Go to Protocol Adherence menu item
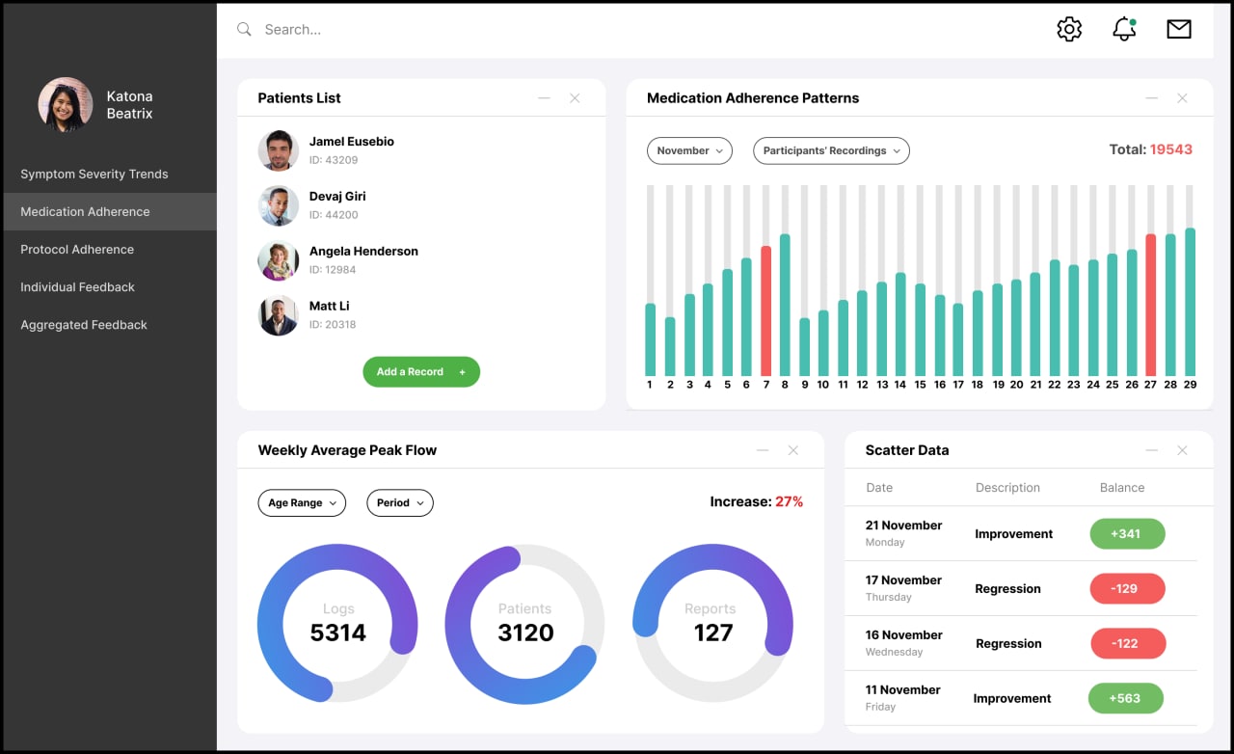Viewport: 1234px width, 754px height. pyautogui.click(x=77, y=250)
